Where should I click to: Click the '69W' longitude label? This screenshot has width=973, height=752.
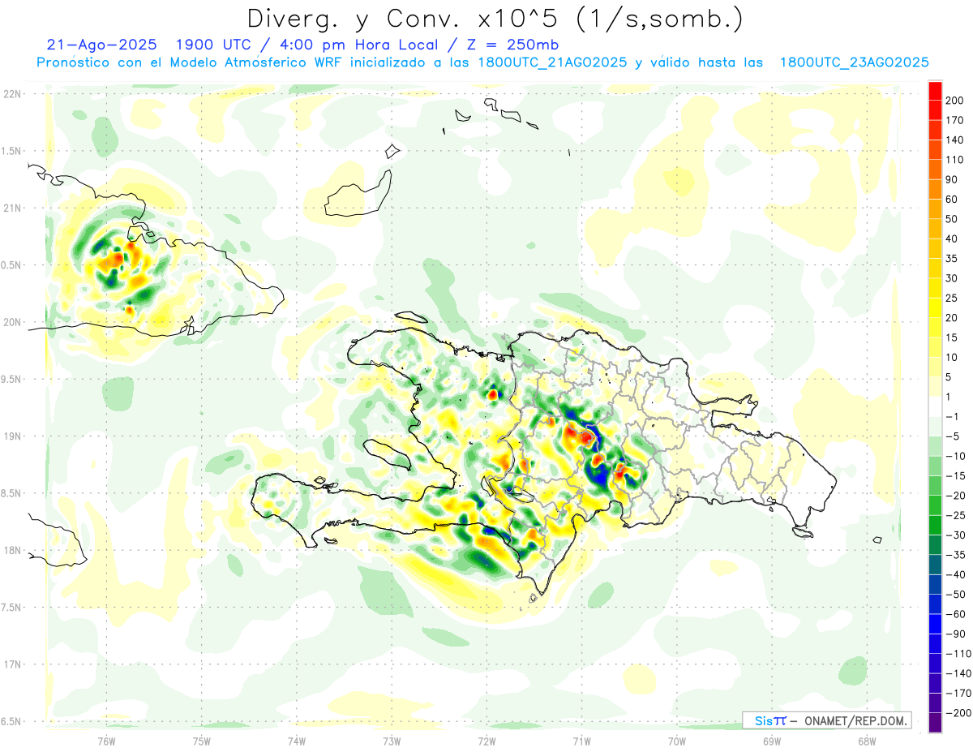pyautogui.click(x=772, y=741)
